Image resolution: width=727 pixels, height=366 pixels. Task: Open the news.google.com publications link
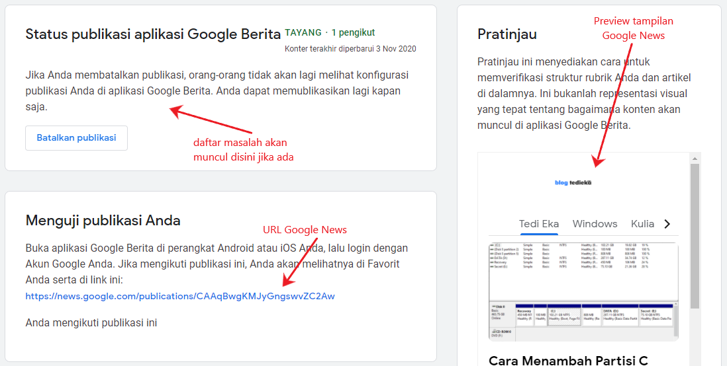(x=180, y=296)
